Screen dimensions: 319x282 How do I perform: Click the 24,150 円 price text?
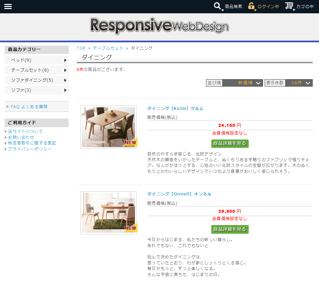tap(230, 126)
